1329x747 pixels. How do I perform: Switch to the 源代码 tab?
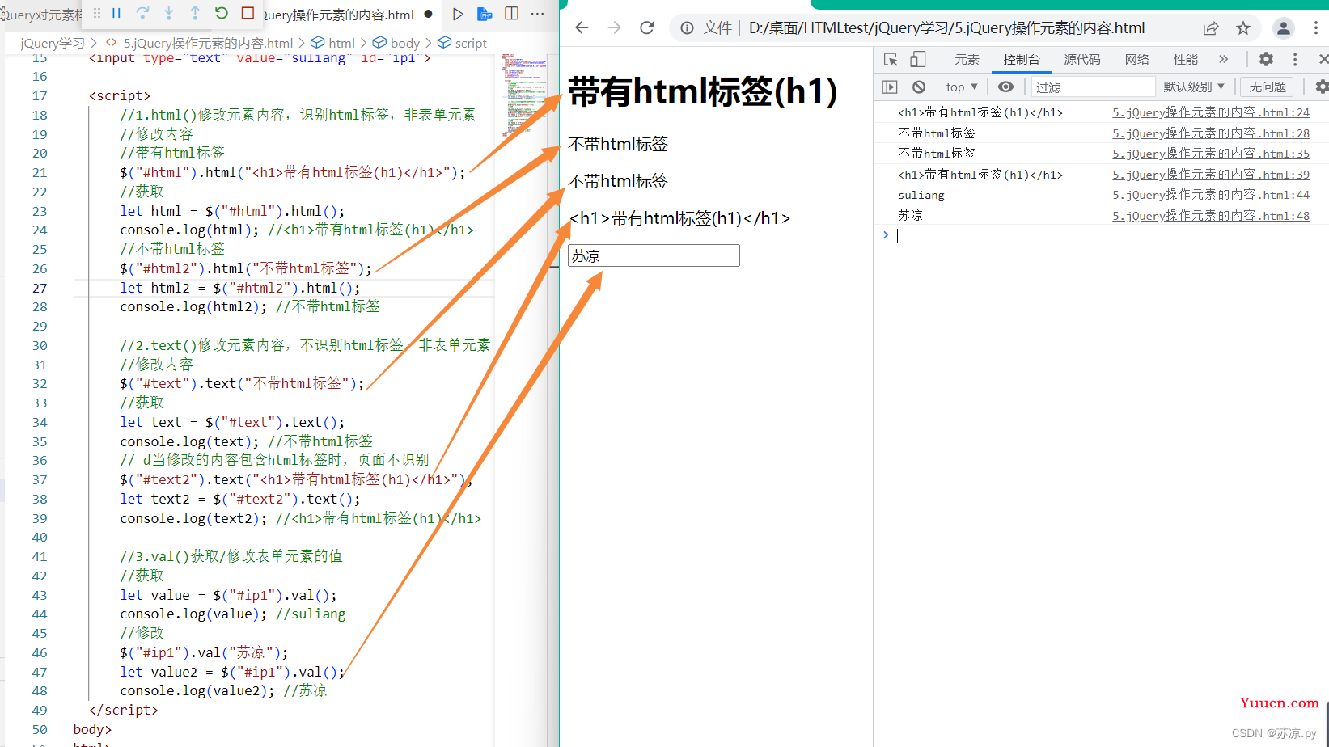[x=1082, y=59]
